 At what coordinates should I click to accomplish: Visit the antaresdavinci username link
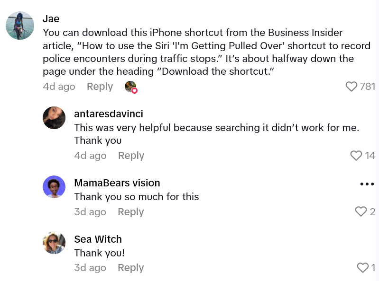[109, 114]
